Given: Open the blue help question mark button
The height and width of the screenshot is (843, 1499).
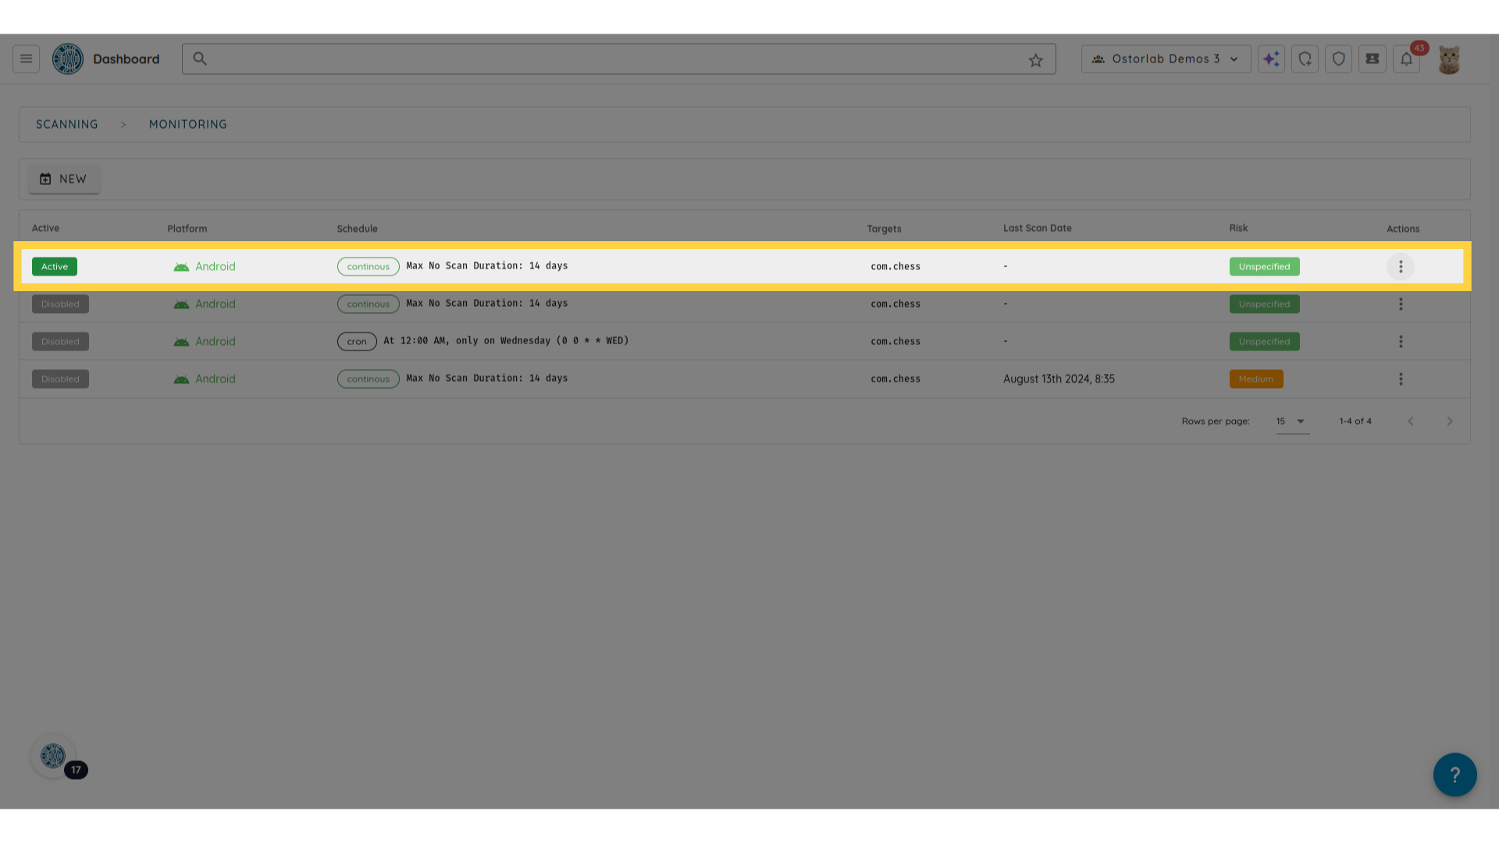Looking at the screenshot, I should (x=1454, y=774).
